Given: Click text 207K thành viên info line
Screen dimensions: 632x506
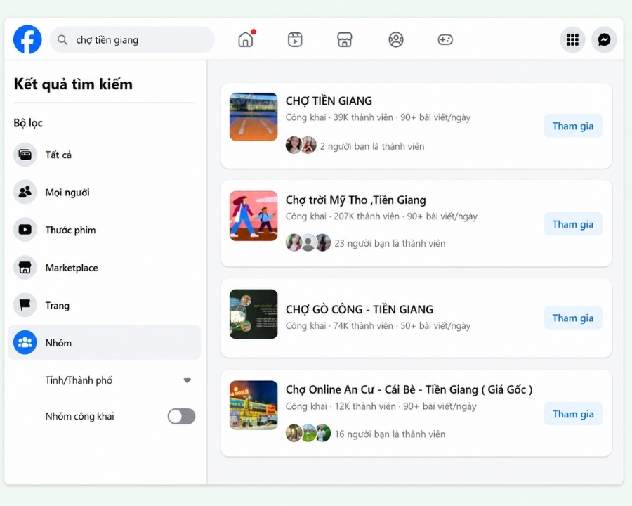Looking at the screenshot, I should [x=381, y=216].
